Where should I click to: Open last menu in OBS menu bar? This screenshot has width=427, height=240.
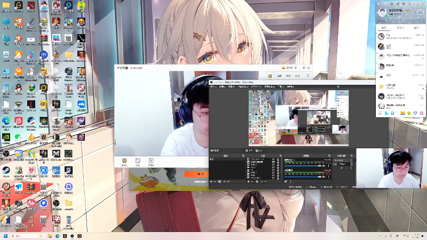290,86
